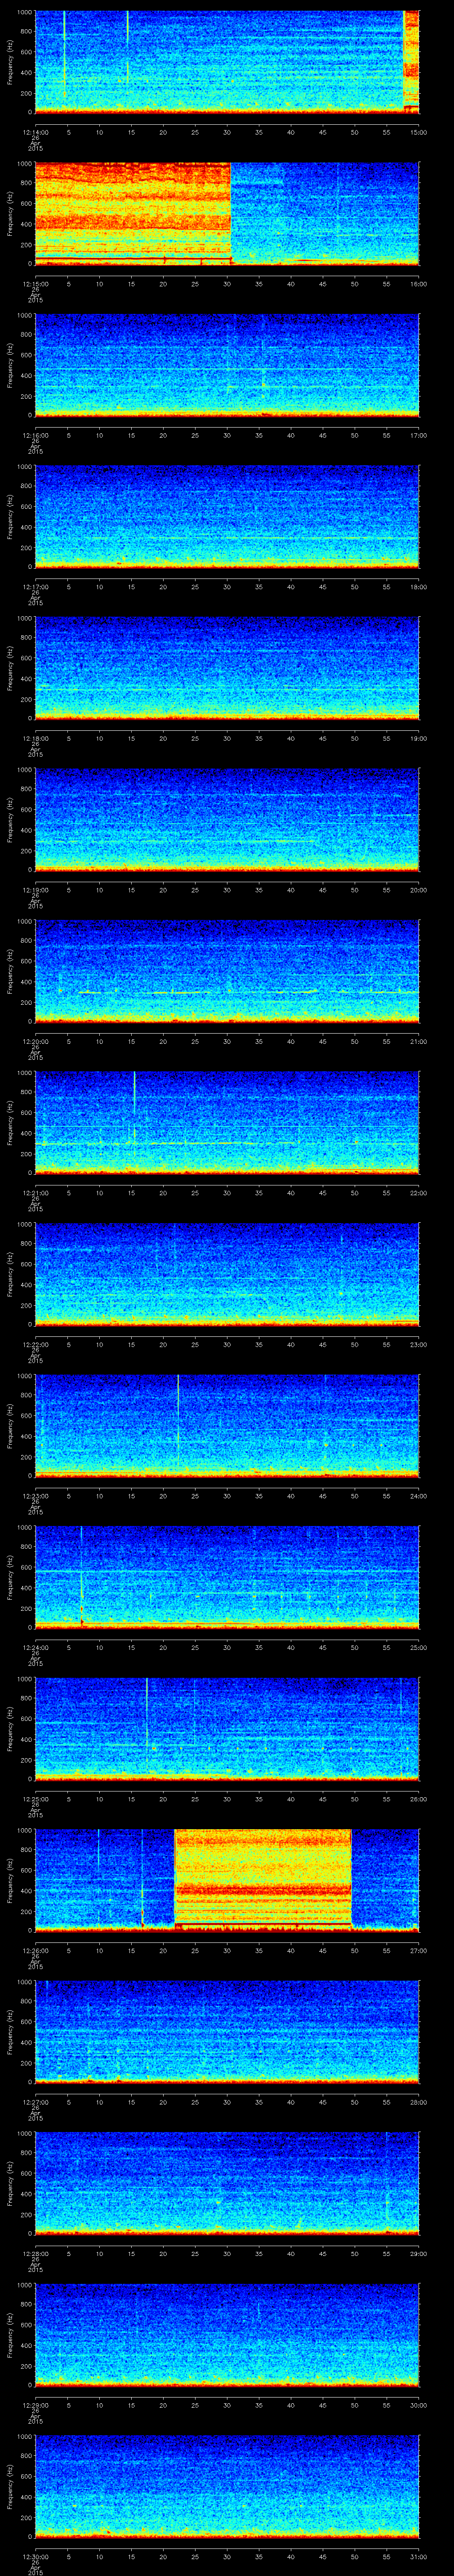Click the 12:26:00 start time label
This screenshot has height=2576, width=454.
click(x=35, y=1950)
